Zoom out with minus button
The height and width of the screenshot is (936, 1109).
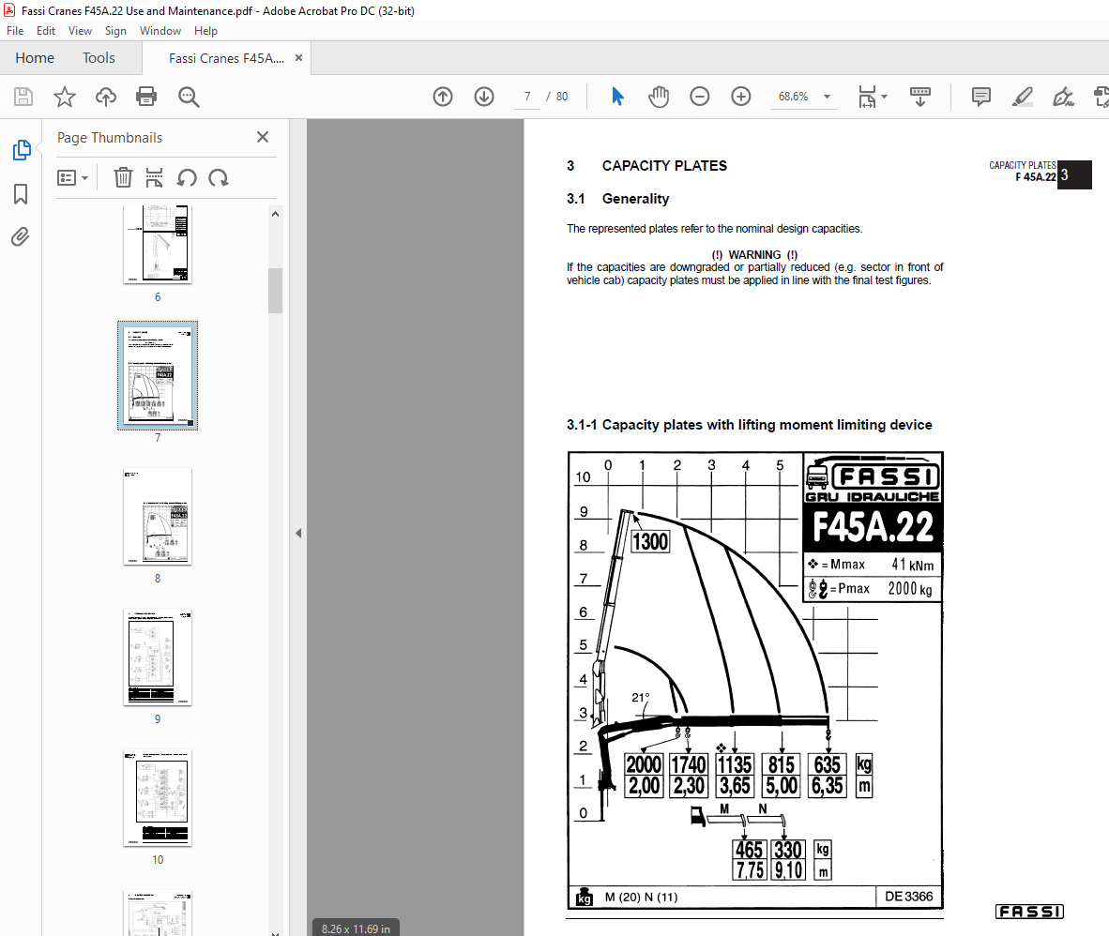(x=700, y=97)
